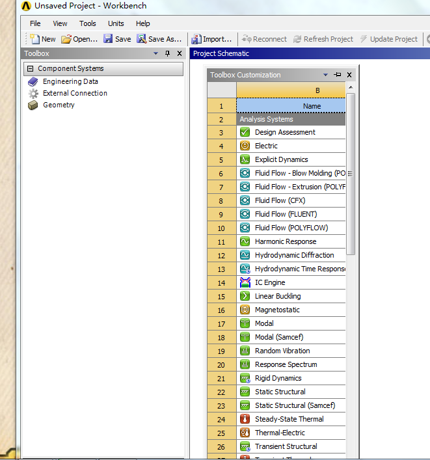
Task: Click the Fluid Flow (CFX) icon
Action: click(245, 200)
